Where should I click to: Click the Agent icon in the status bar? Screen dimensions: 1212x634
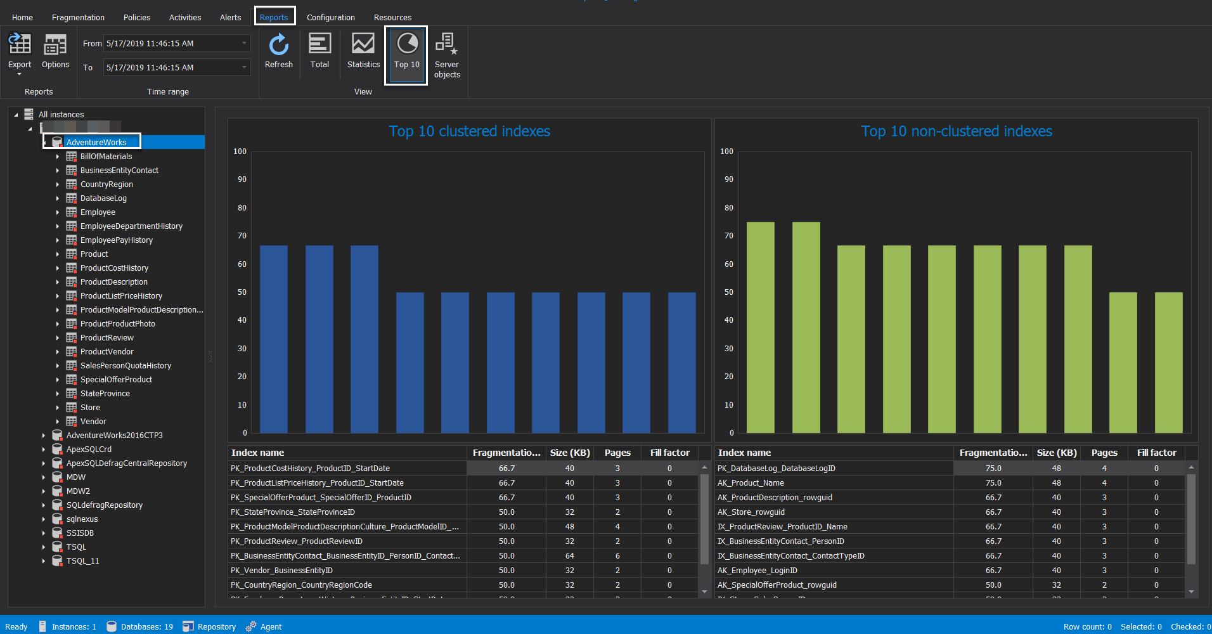click(x=250, y=626)
